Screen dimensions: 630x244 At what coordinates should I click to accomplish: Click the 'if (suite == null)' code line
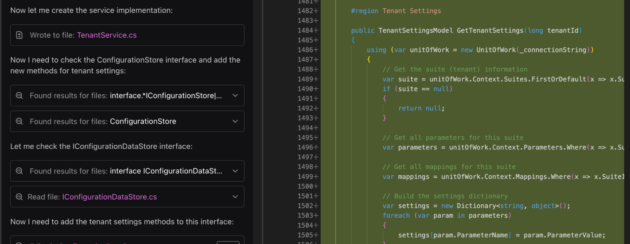(x=418, y=89)
